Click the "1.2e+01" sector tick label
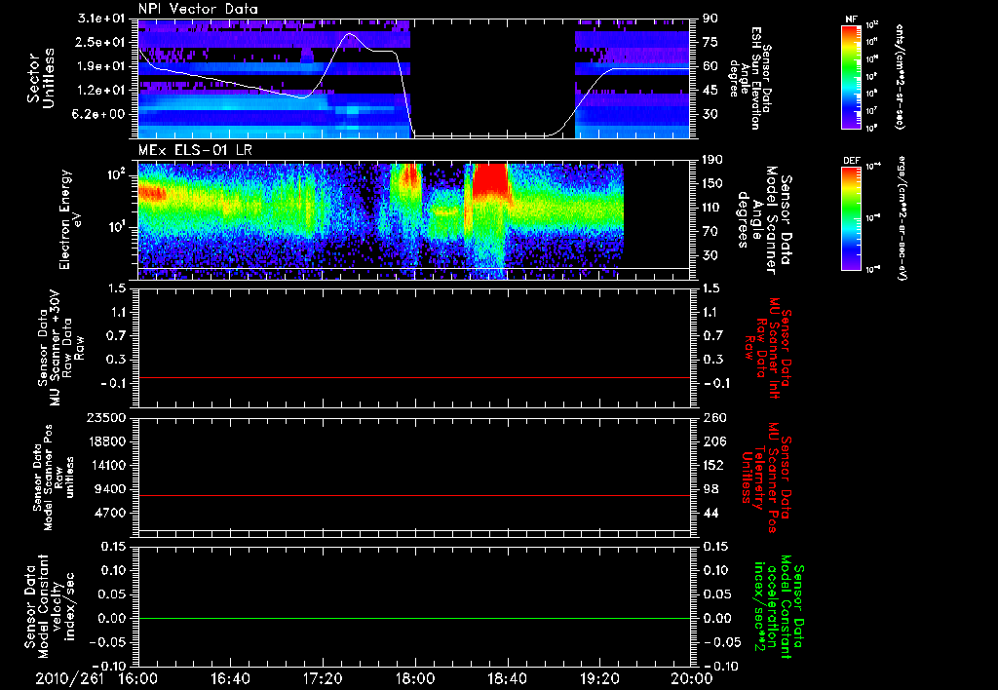The width and height of the screenshot is (998, 690). (x=101, y=91)
